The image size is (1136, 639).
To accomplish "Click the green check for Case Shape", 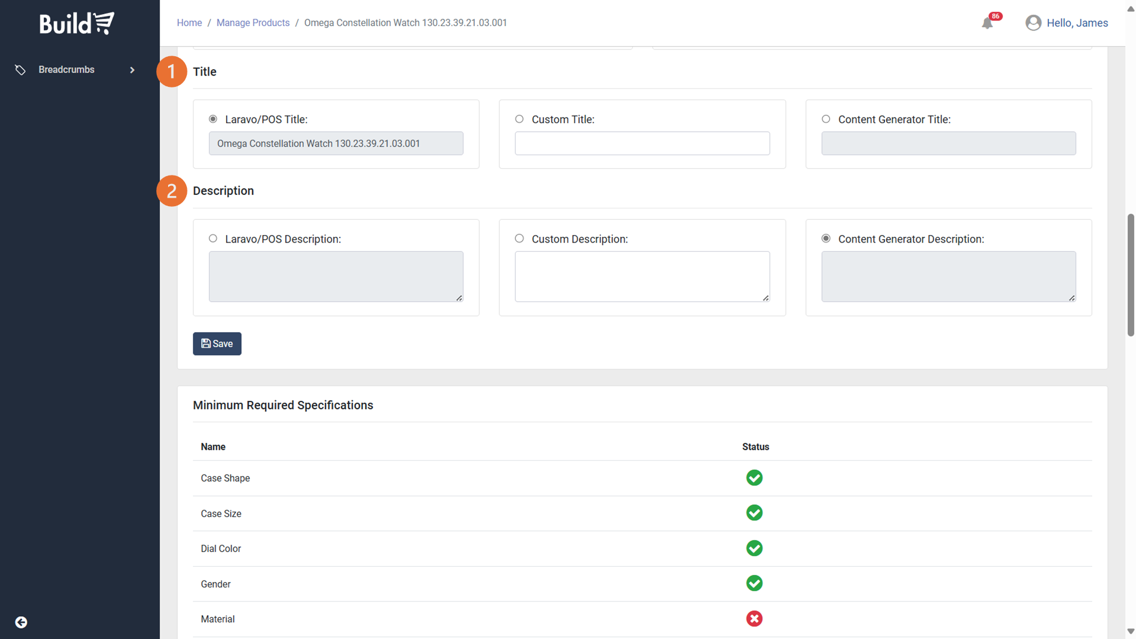I will point(754,478).
